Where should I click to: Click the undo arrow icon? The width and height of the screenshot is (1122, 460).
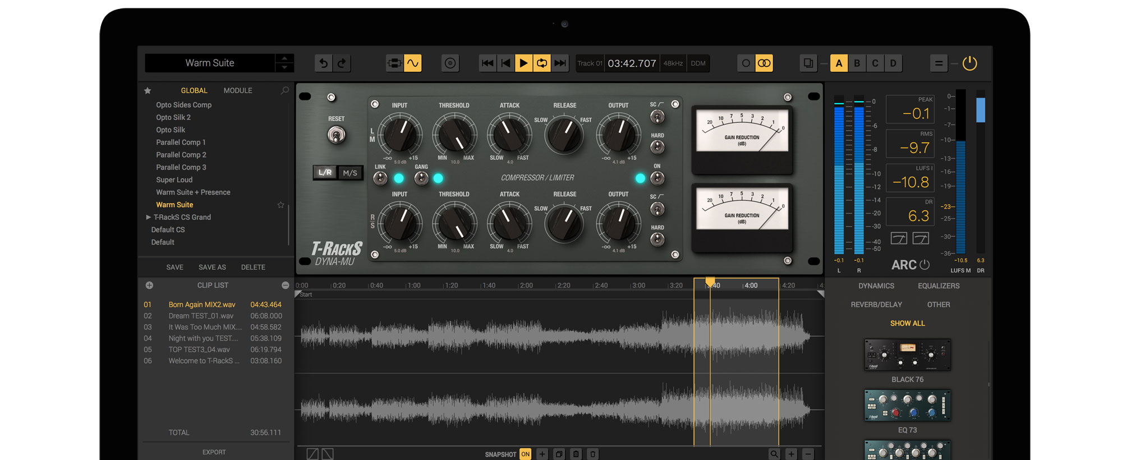click(x=323, y=63)
